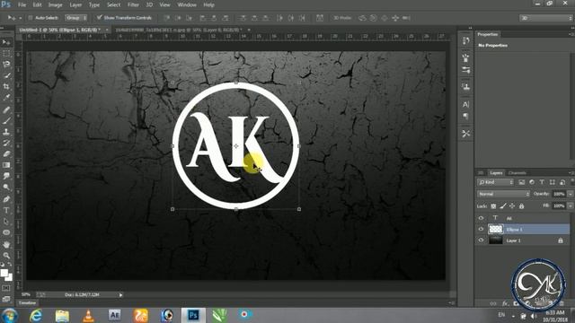The width and height of the screenshot is (575, 323).
Task: Open the layer blend mode Normal dropdown
Action: click(x=503, y=194)
